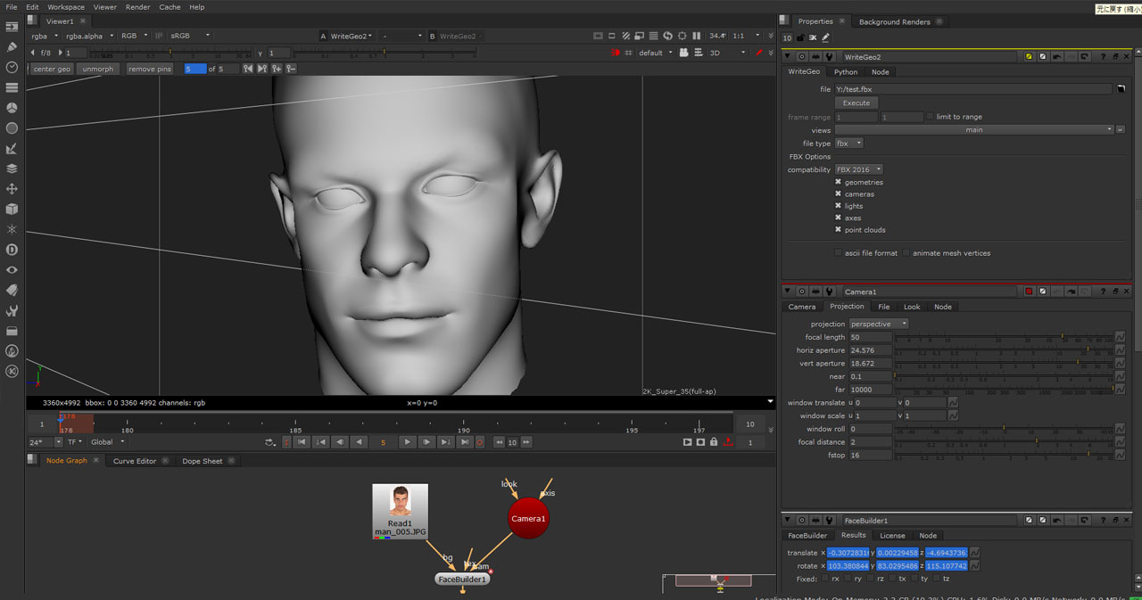Viewport: 1142px width, 600px height.
Task: Open the rgba layer dropdown
Action: (x=44, y=36)
